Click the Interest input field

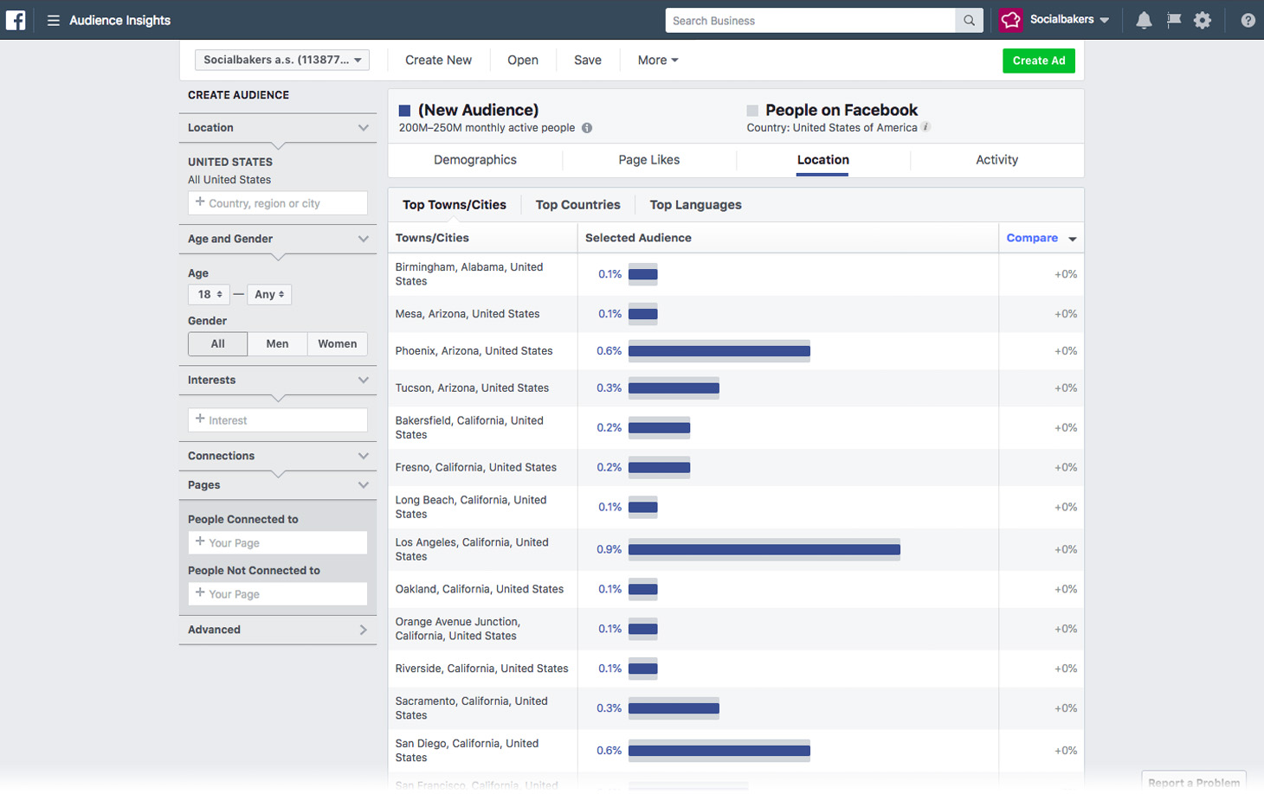click(x=278, y=420)
